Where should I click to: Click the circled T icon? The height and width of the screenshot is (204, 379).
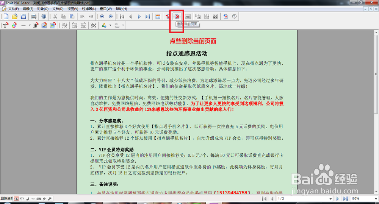tap(234, 16)
